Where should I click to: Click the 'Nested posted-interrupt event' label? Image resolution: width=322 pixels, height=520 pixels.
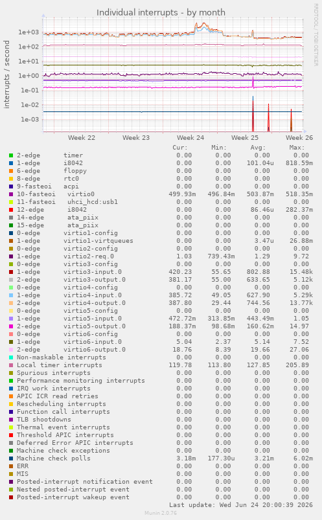73,490
